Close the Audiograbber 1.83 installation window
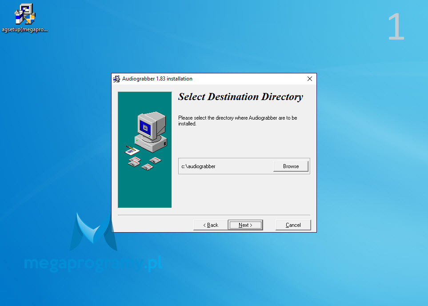 click(309, 79)
